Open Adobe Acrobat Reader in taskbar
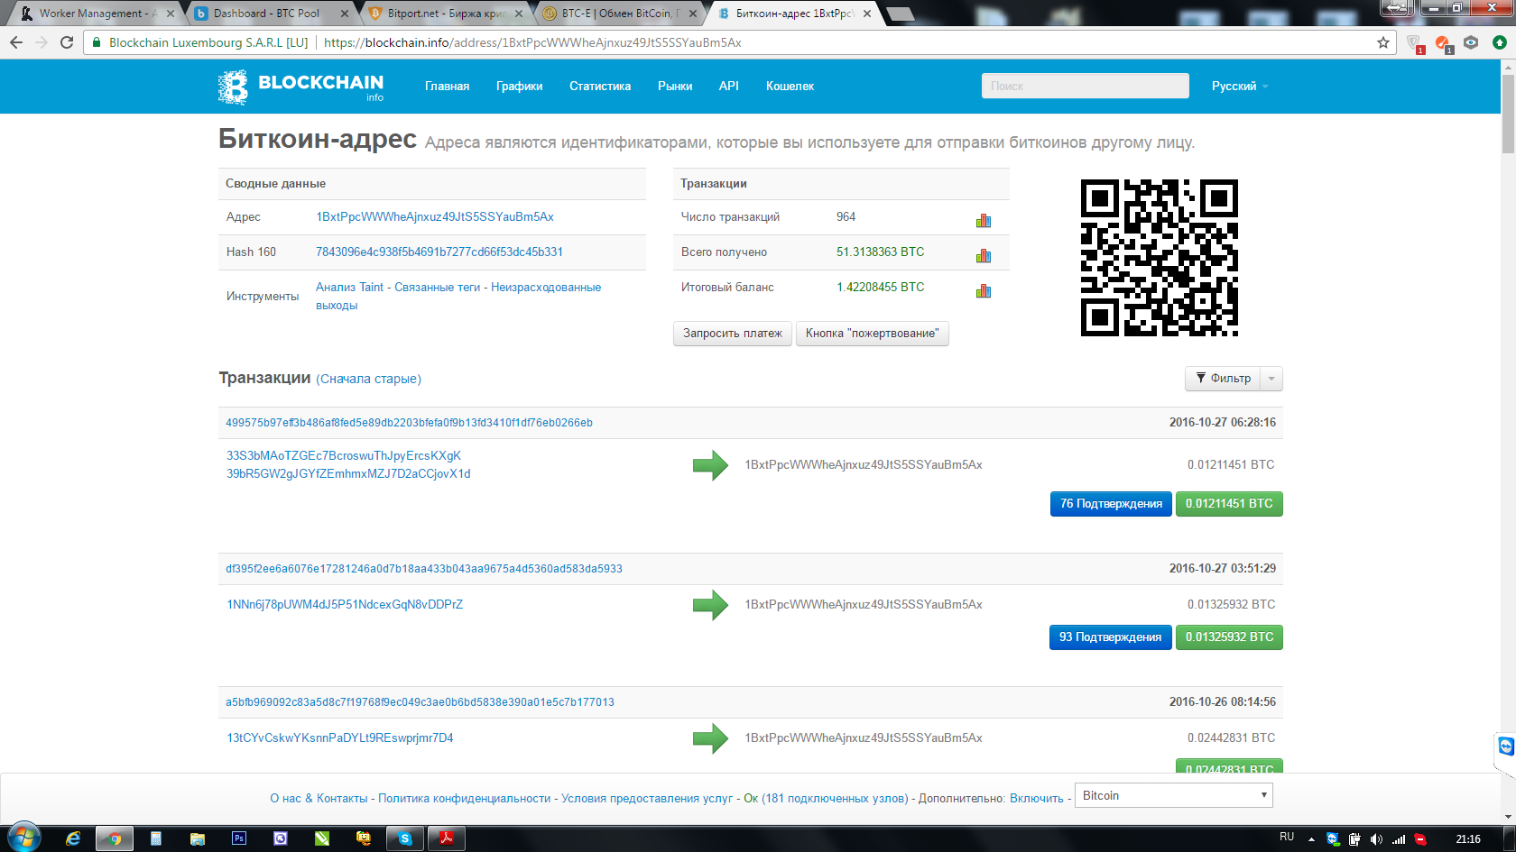Screen dimensions: 1516x852 [447, 838]
